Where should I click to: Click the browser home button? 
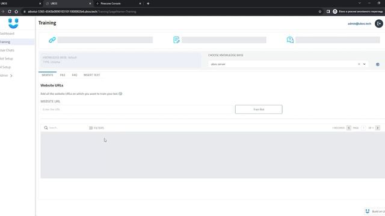tap(16, 11)
